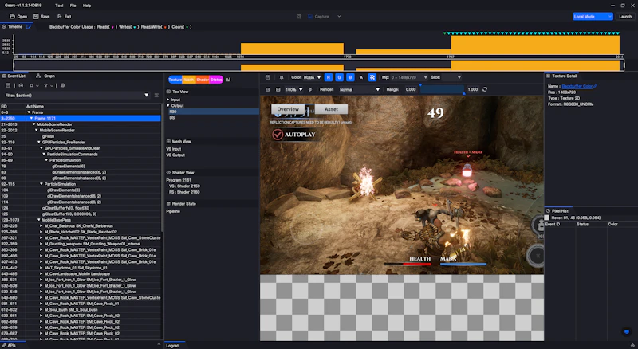The width and height of the screenshot is (638, 349).
Task: Open the Render Normal dropdown
Action: coord(358,89)
